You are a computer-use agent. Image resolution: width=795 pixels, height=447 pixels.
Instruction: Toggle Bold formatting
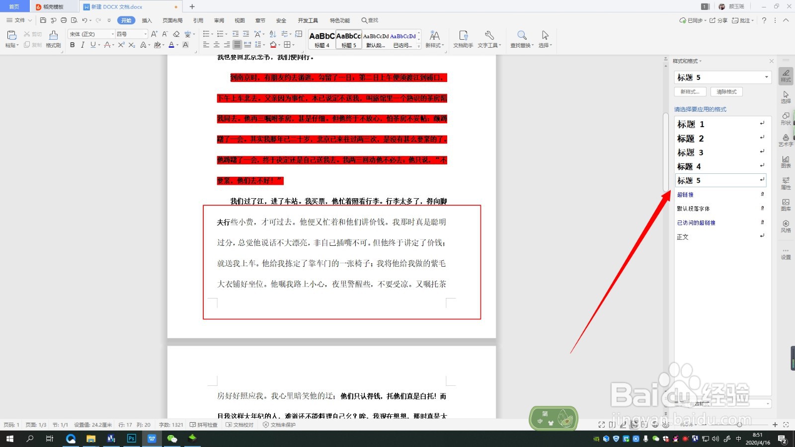[73, 45]
